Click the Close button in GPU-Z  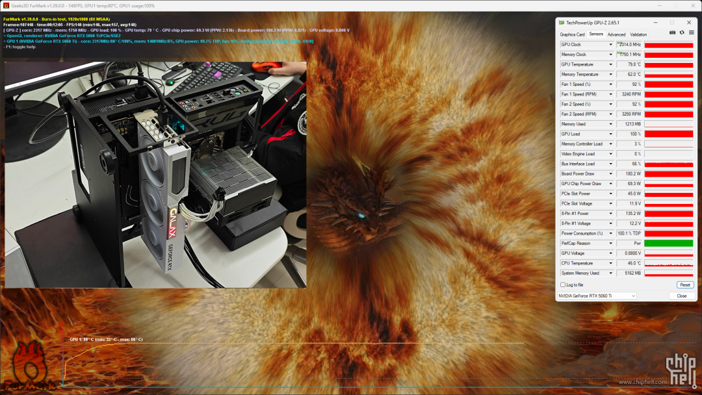click(681, 296)
